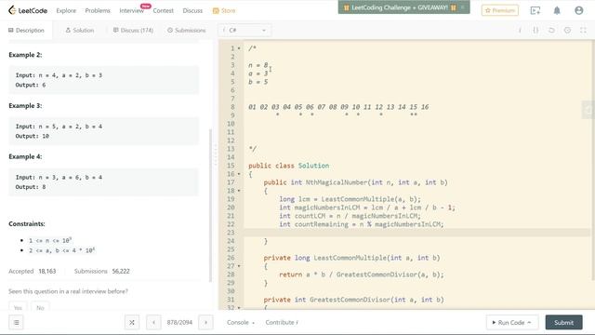Open the LeetCode playground icon
The height and width of the screenshot is (335, 595).
(535, 10)
